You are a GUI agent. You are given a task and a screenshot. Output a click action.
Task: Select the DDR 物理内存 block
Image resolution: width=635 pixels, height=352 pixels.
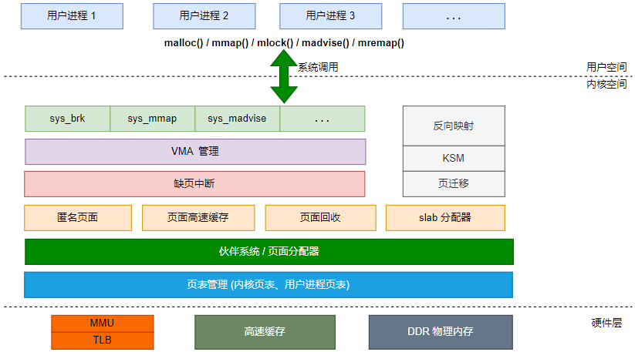[440, 331]
